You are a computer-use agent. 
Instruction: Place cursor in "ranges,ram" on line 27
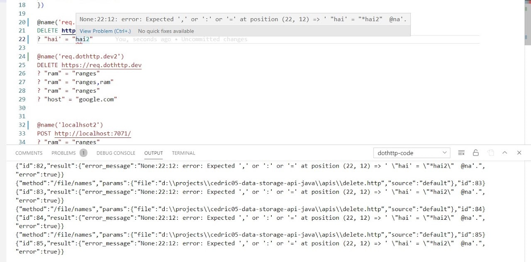93,82
